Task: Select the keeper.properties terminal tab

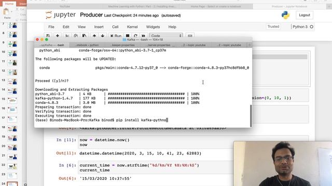Action: (123, 45)
